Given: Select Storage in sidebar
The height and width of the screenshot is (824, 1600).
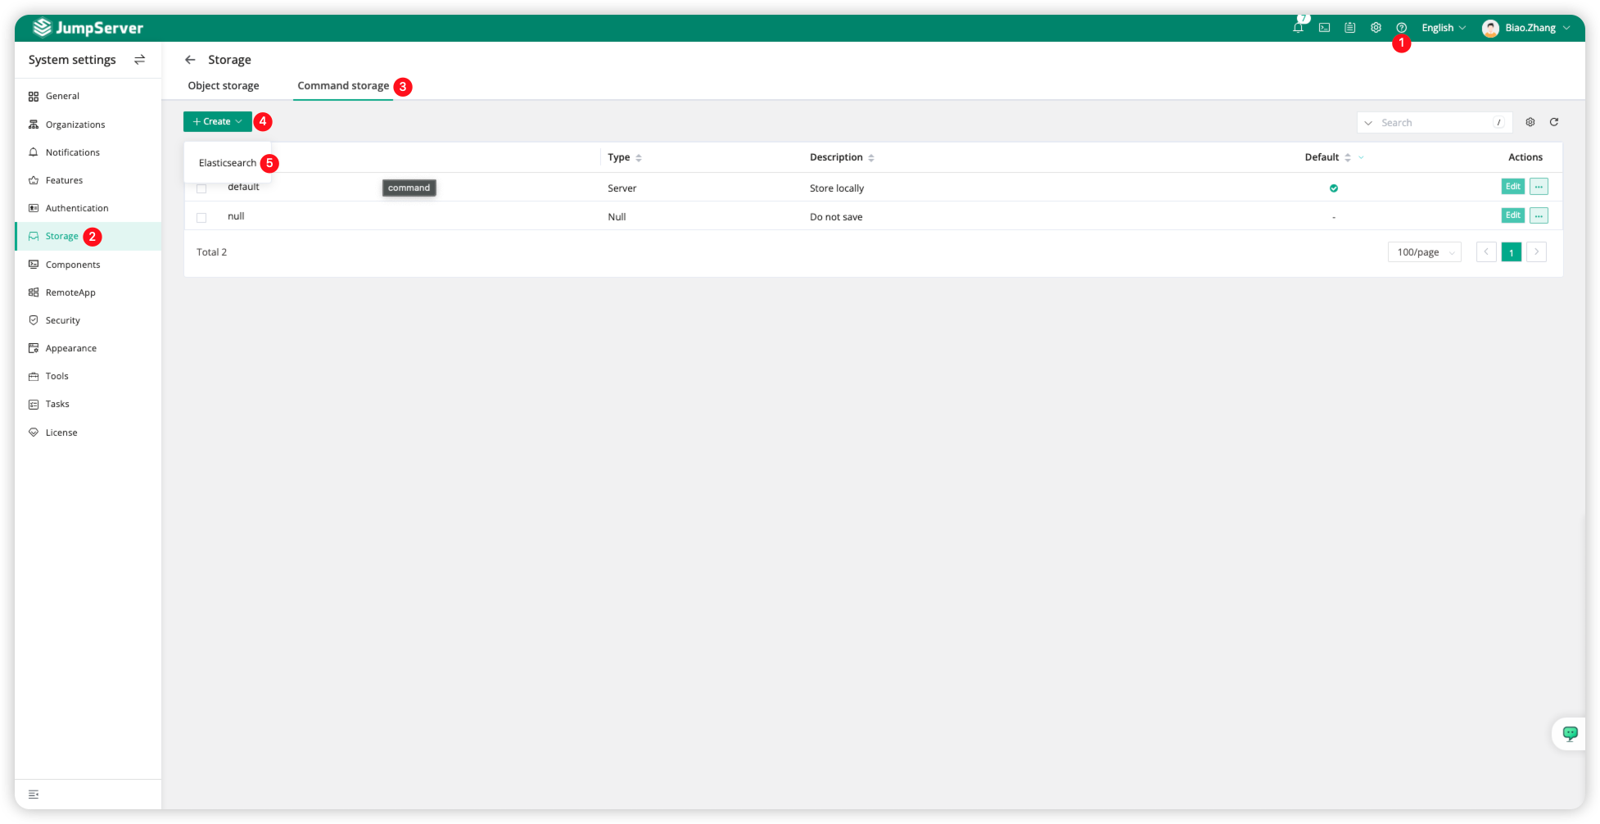Looking at the screenshot, I should tap(88, 236).
